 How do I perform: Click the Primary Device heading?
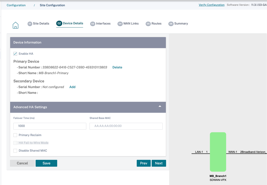click(x=26, y=62)
